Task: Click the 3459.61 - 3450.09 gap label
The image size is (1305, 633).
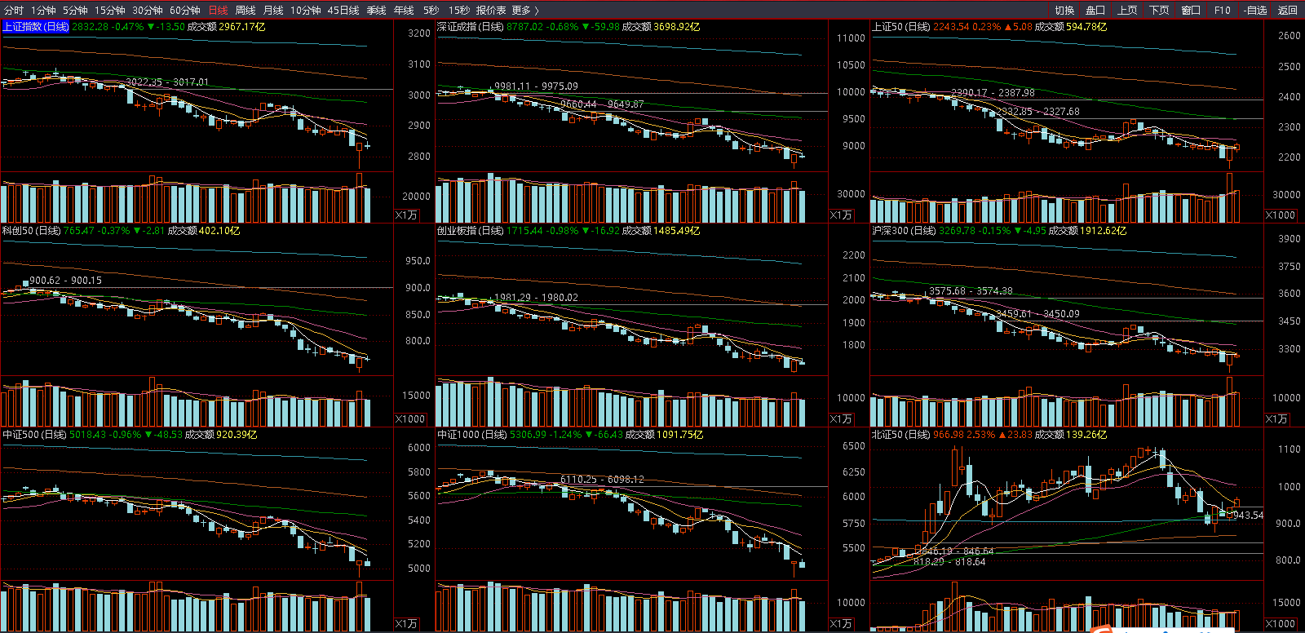Action: (1037, 314)
